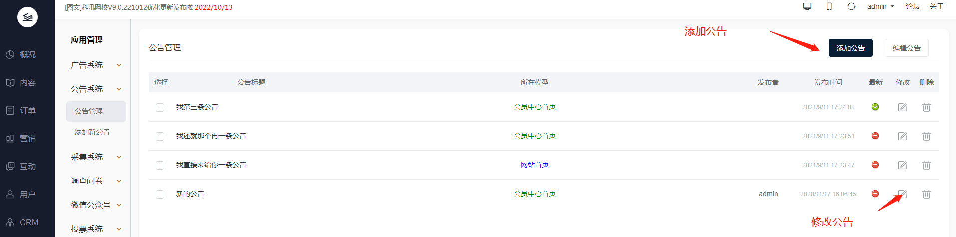956x237 pixels.
Task: Click red status icon for 我直接来给你一条公告
Action: (x=875, y=165)
